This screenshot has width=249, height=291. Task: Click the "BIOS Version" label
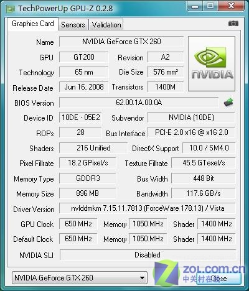(34, 103)
